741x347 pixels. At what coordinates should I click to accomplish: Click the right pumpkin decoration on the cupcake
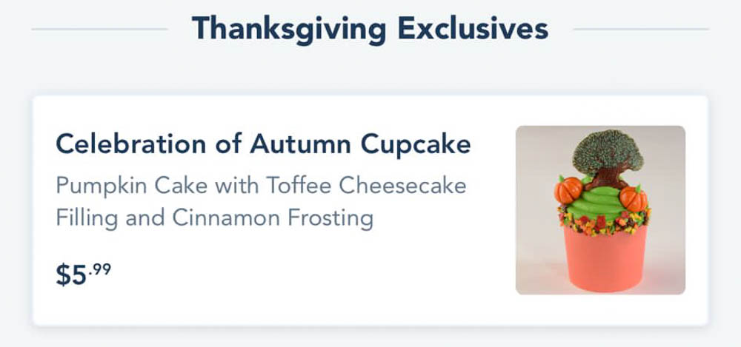tap(634, 198)
